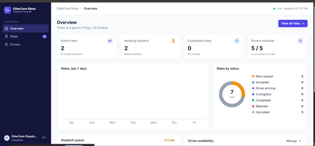Screen dimensions: 315x146
Task: Click the Live updated timestamp text
Action: (x=292, y=9)
